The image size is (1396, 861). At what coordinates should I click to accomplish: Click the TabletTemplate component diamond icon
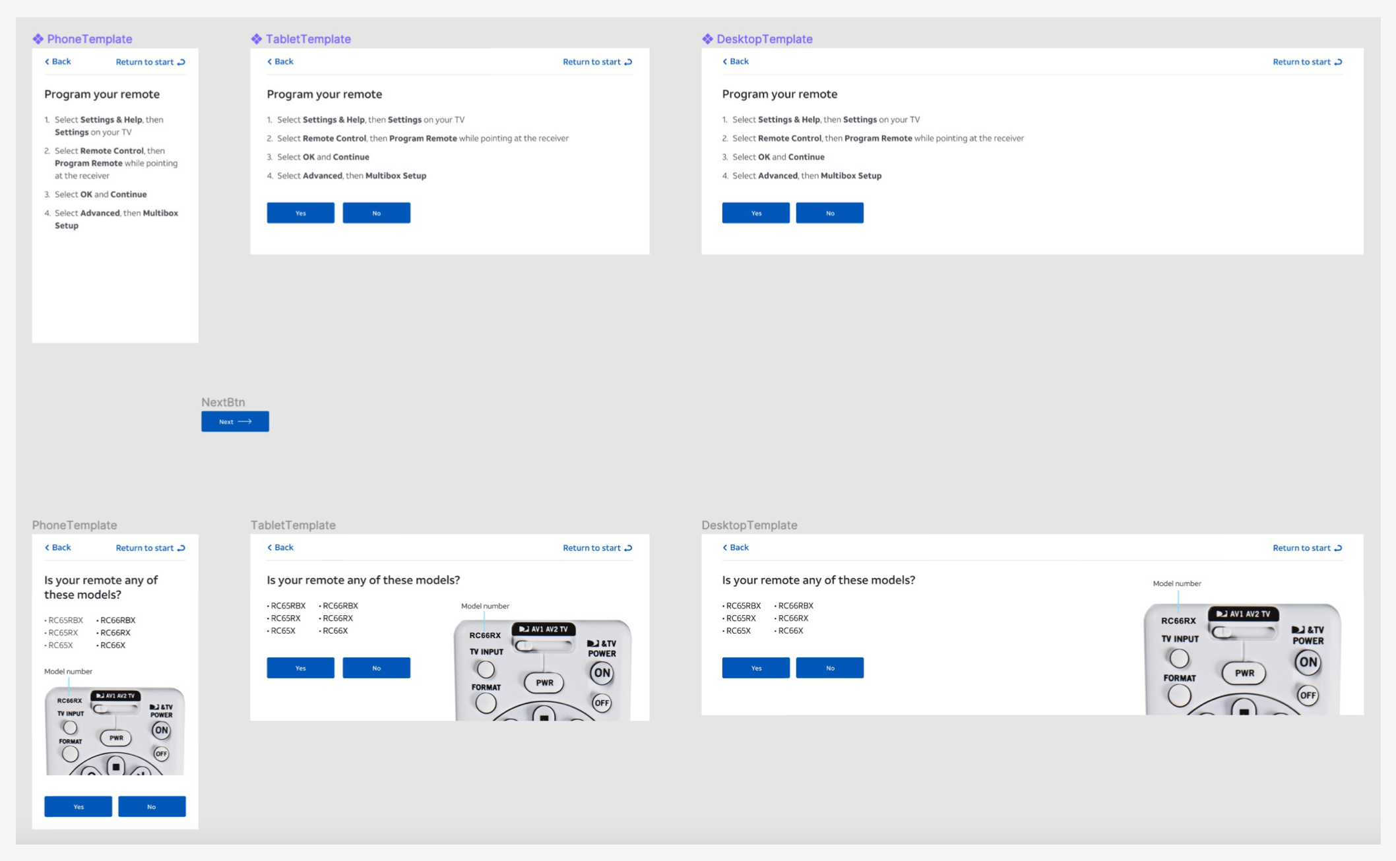click(x=257, y=39)
